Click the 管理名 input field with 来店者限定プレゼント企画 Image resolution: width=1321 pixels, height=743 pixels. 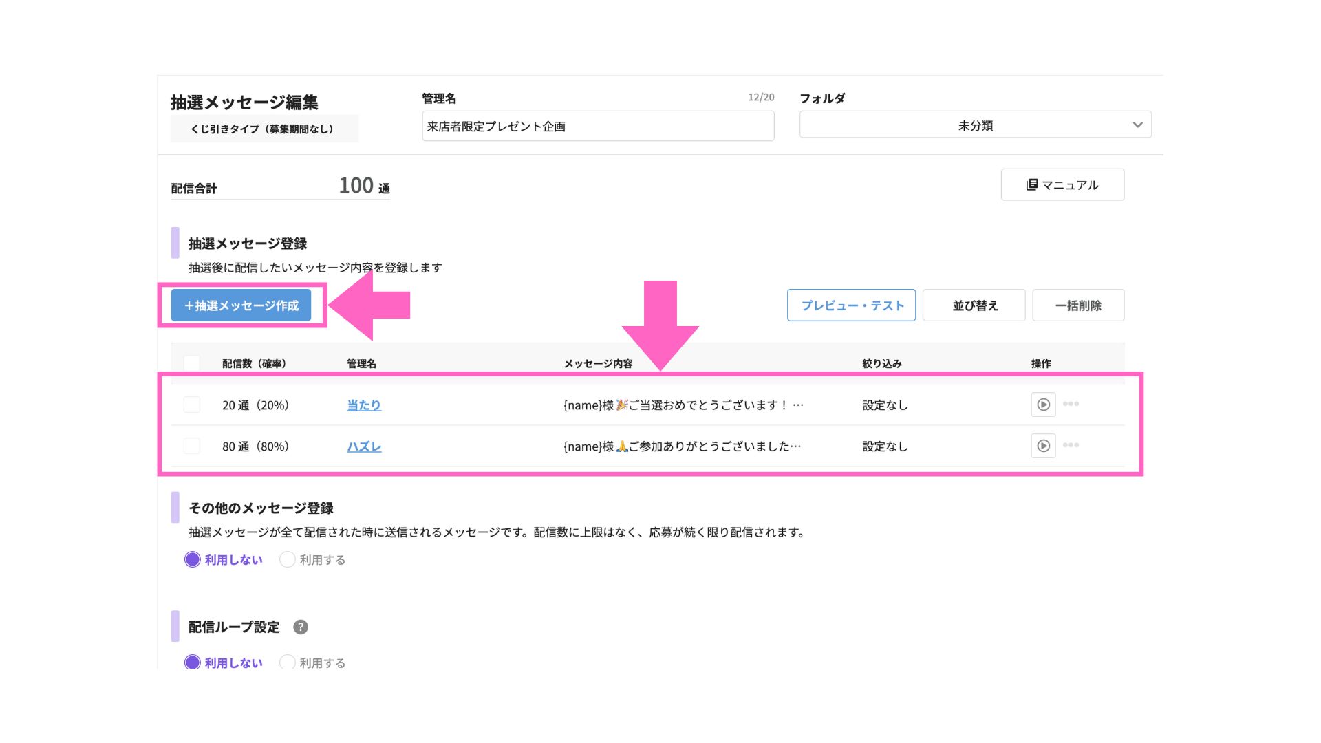[598, 126]
